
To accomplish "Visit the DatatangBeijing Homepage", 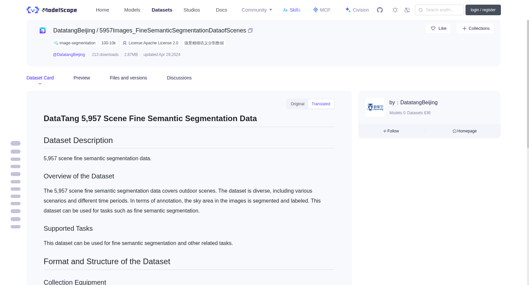I will 465,131.
